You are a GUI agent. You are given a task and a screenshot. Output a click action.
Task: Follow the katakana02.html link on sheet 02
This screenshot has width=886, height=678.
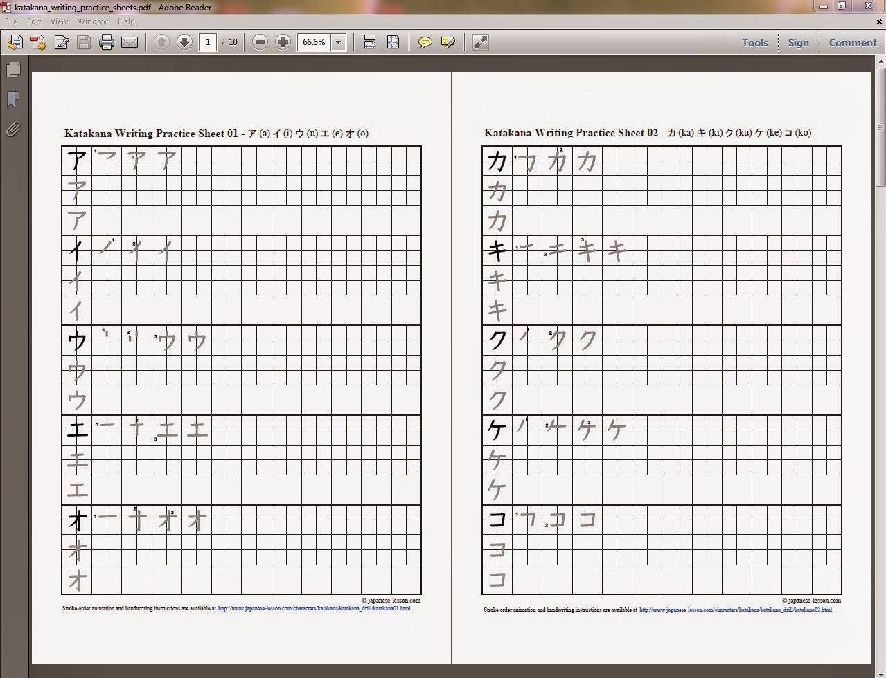pos(736,610)
